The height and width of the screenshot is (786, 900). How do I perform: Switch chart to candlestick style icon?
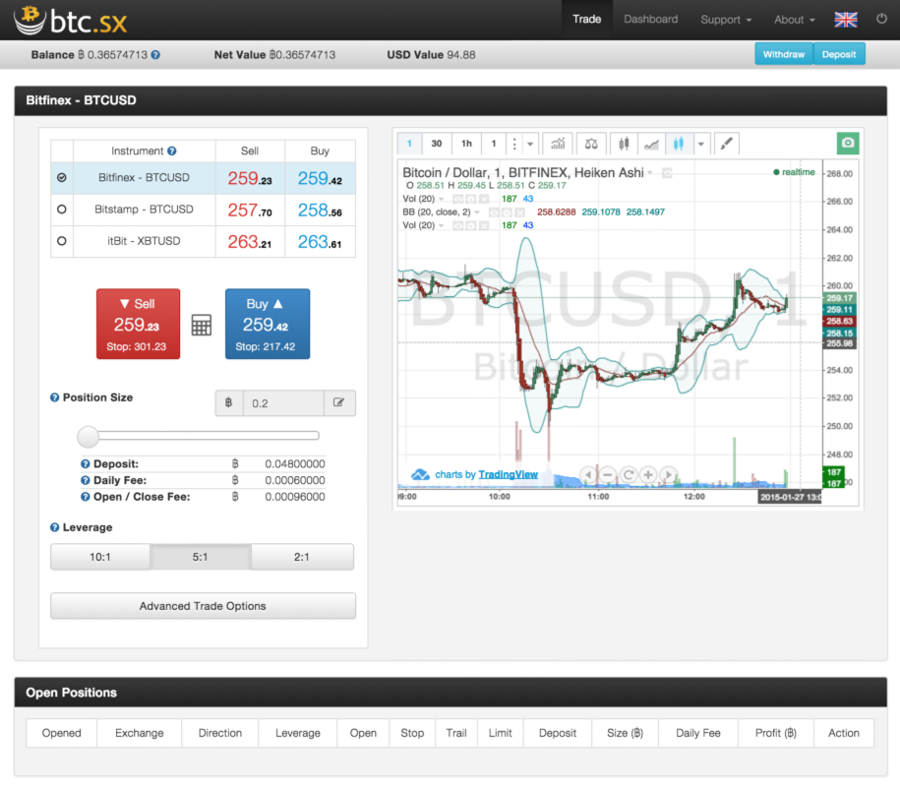(x=624, y=144)
